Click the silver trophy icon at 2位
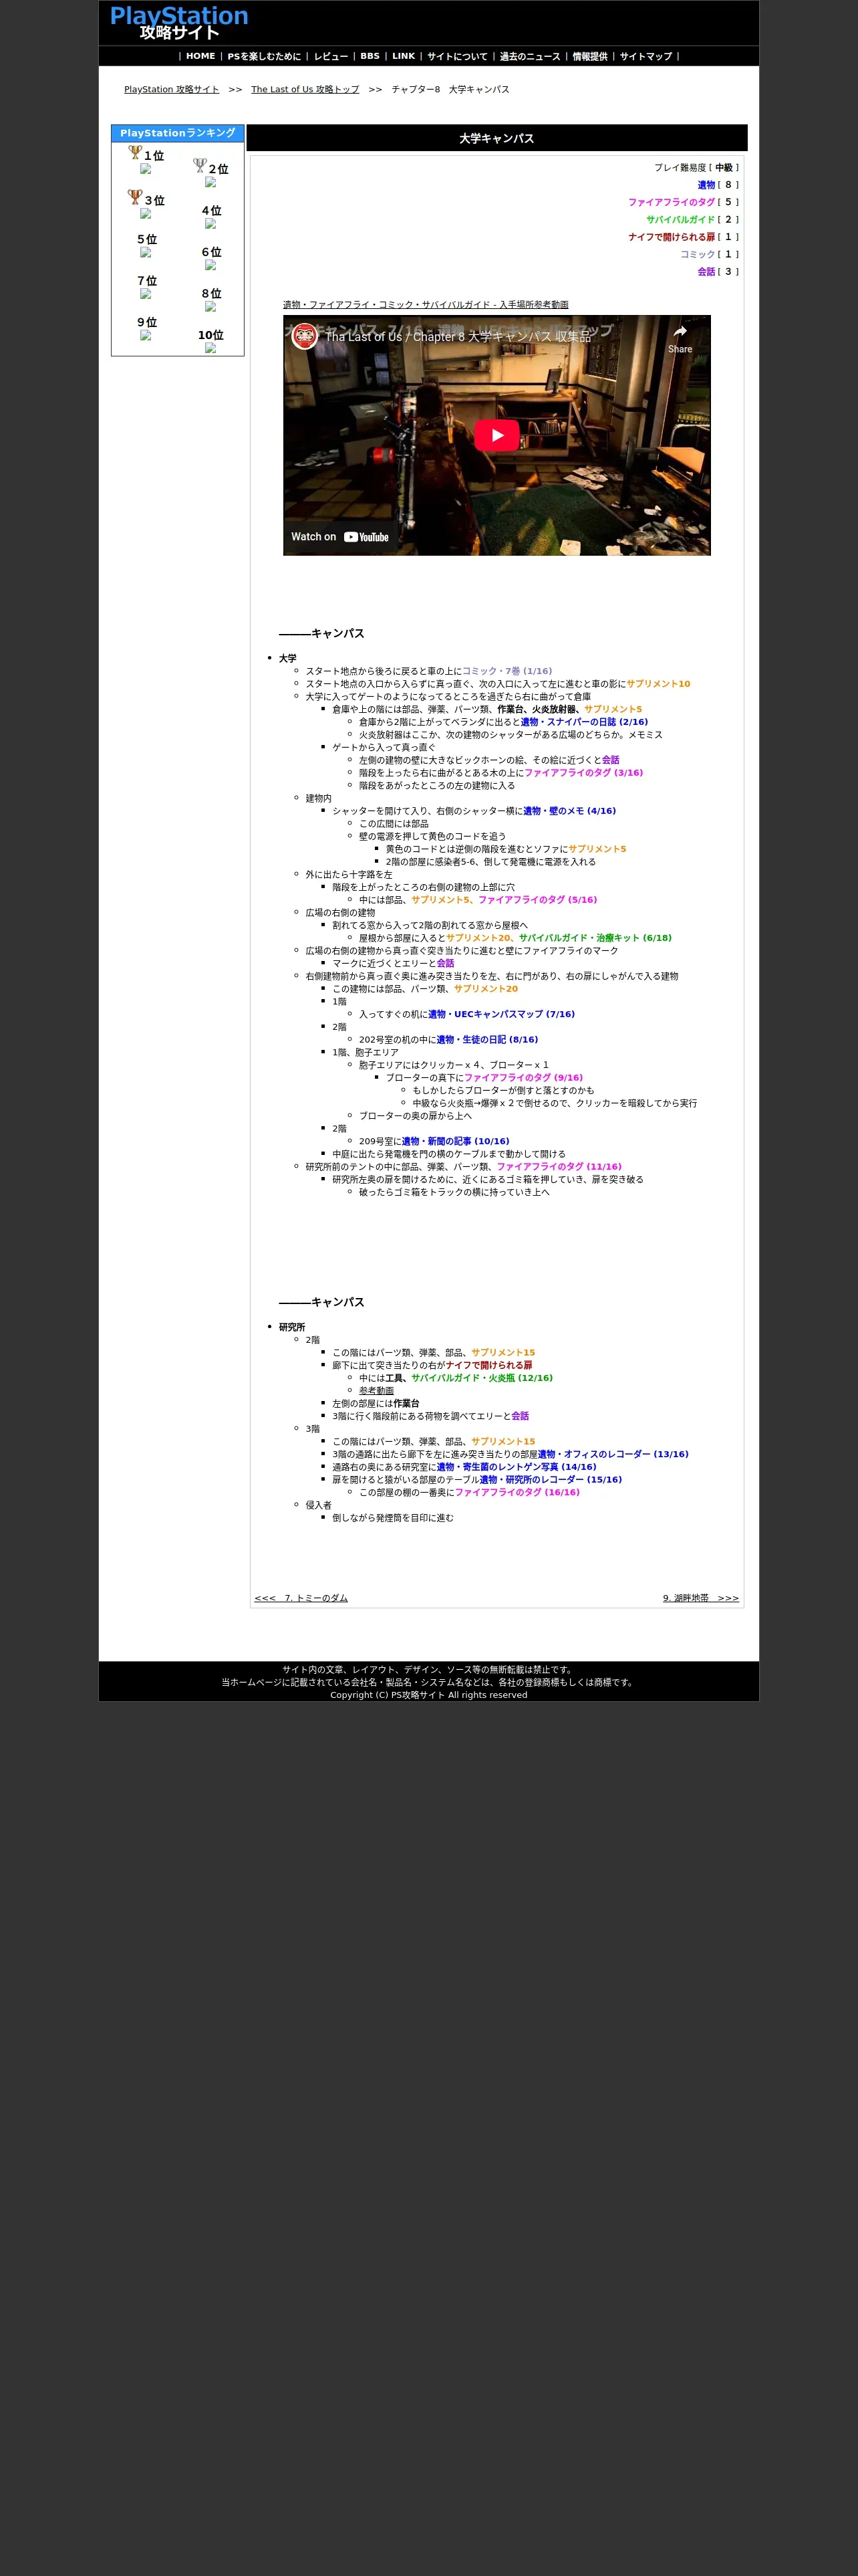This screenshot has width=858, height=2576. (200, 166)
